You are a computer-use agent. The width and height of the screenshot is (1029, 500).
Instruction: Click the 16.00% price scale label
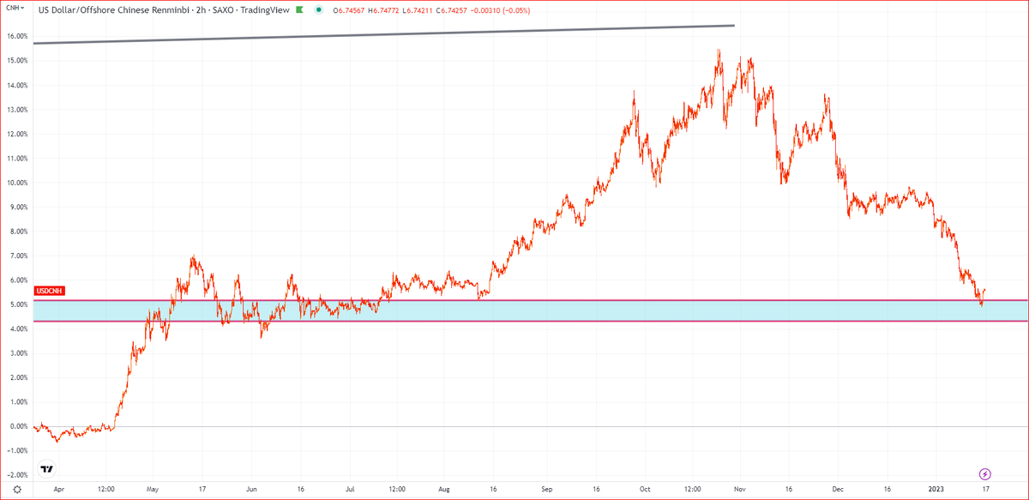click(x=17, y=37)
